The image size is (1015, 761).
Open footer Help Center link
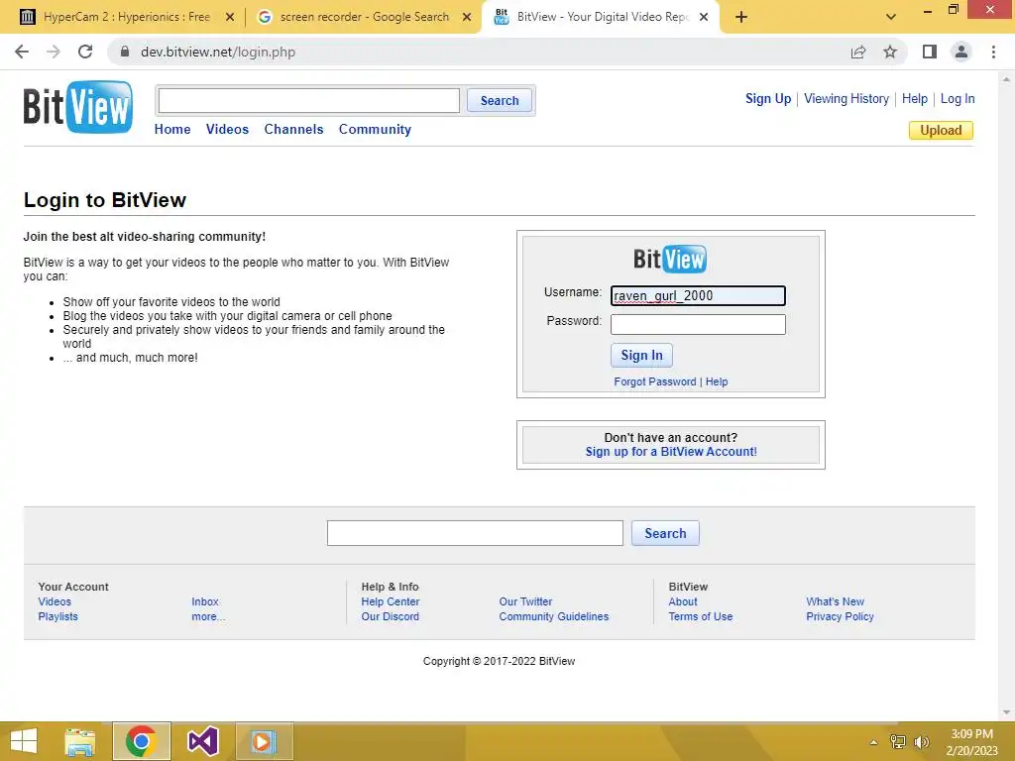click(x=391, y=601)
